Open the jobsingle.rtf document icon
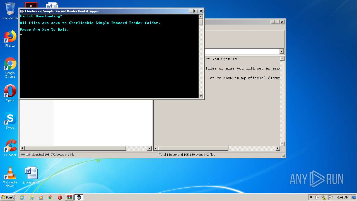This screenshot has width=357, height=201. [x=31, y=175]
